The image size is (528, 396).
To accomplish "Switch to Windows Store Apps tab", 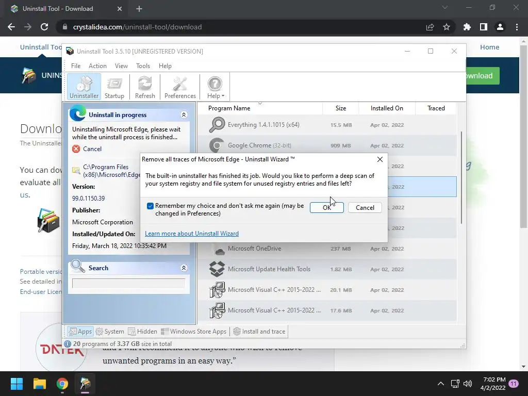I will pyautogui.click(x=194, y=332).
